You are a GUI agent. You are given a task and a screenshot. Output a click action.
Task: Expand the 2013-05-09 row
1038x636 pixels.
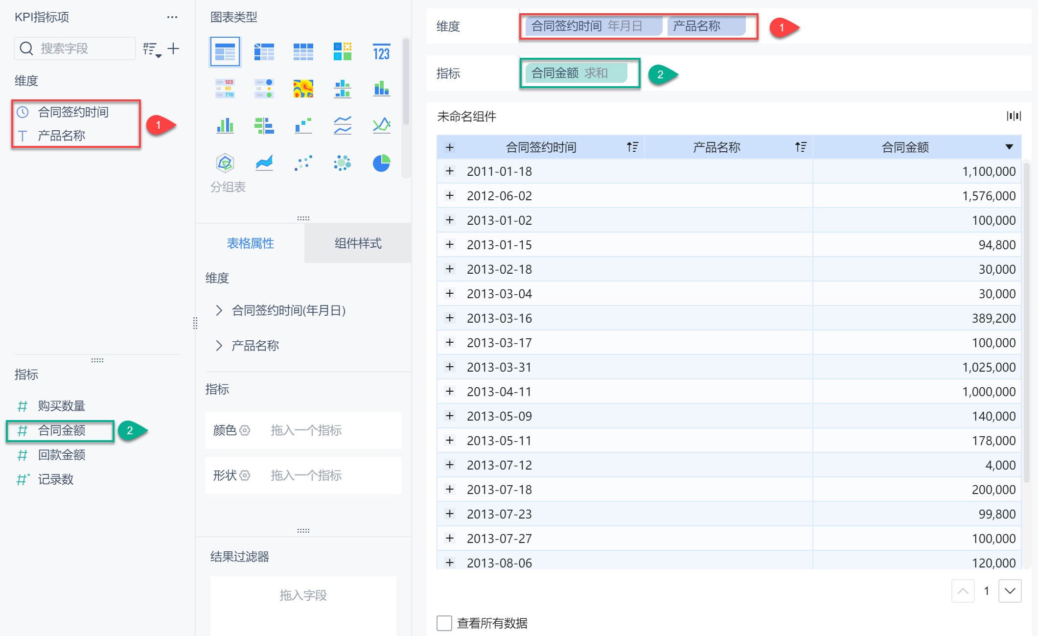(450, 416)
